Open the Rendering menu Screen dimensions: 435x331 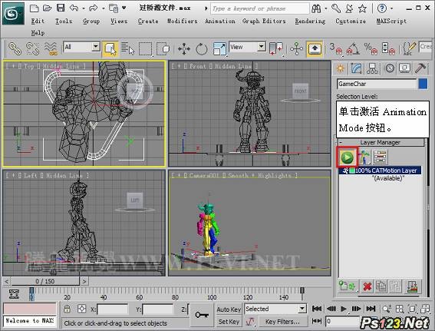(310, 21)
